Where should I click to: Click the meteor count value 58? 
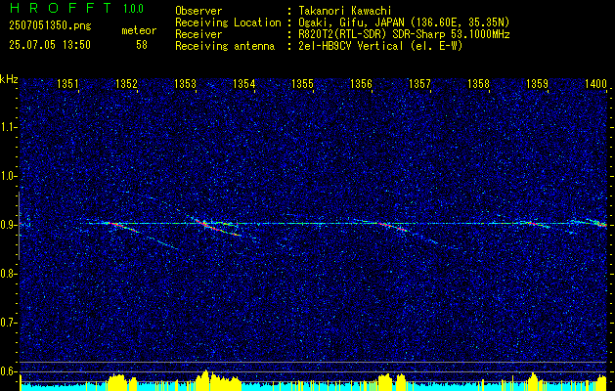pyautogui.click(x=142, y=45)
